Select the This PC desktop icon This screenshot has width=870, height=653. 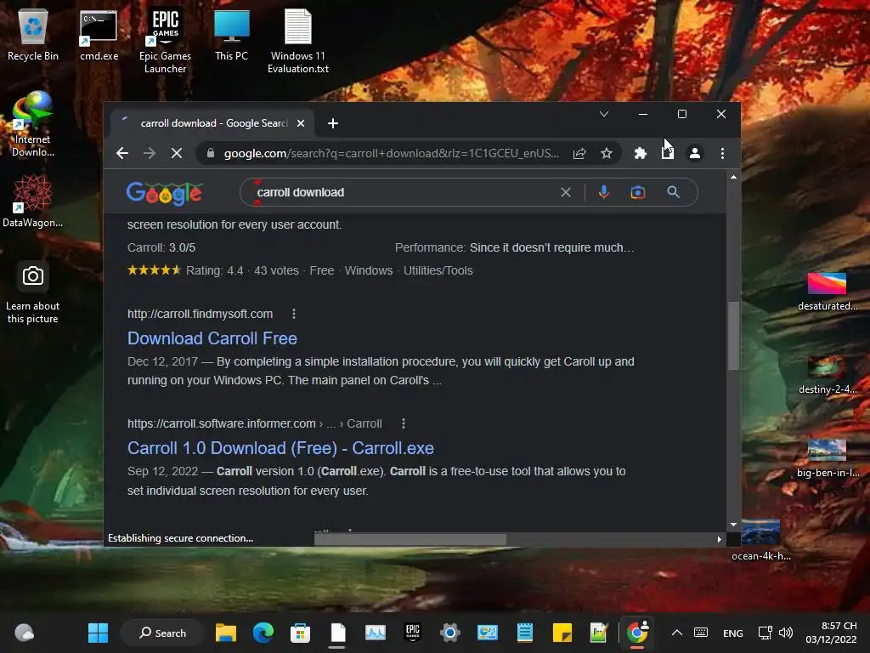pyautogui.click(x=231, y=35)
